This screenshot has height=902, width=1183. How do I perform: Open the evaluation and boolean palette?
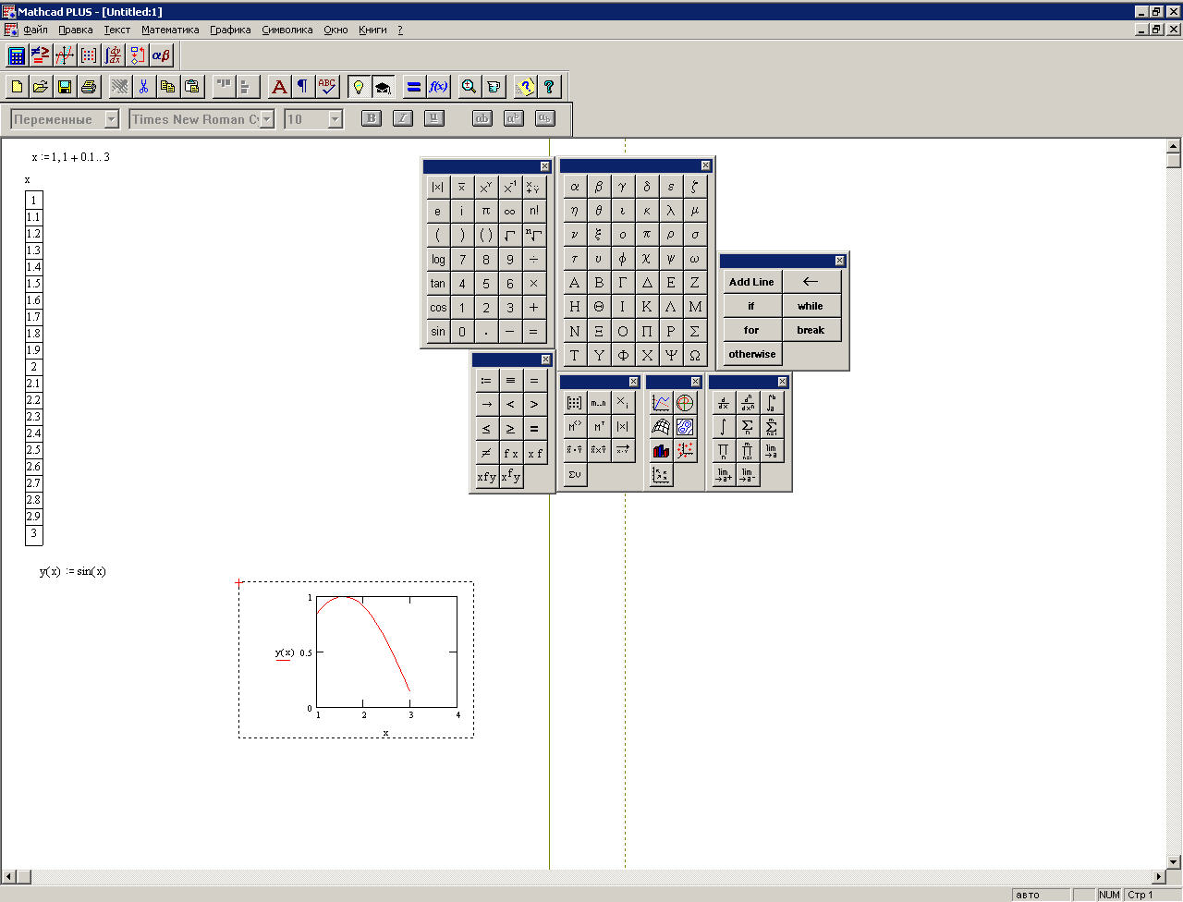point(40,55)
